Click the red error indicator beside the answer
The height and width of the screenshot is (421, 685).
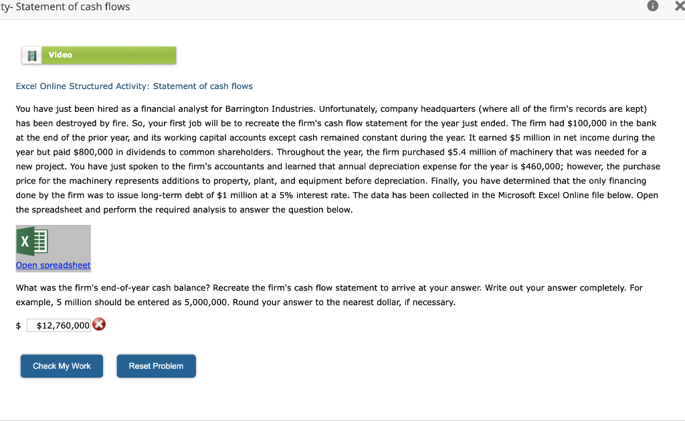(99, 324)
